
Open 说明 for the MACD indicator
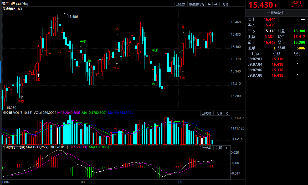click(x=219, y=148)
